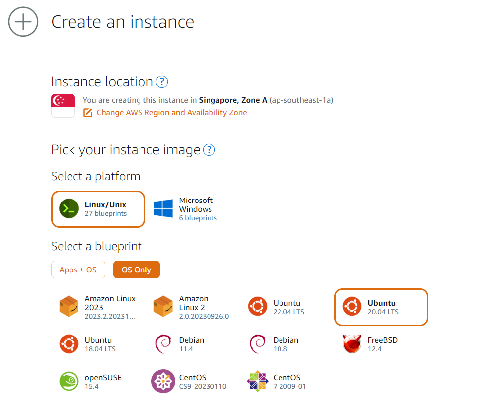Screen dimensions: 490x405
Task: Choose the Ubuntu 22.04 LTS logo
Action: coord(258,307)
